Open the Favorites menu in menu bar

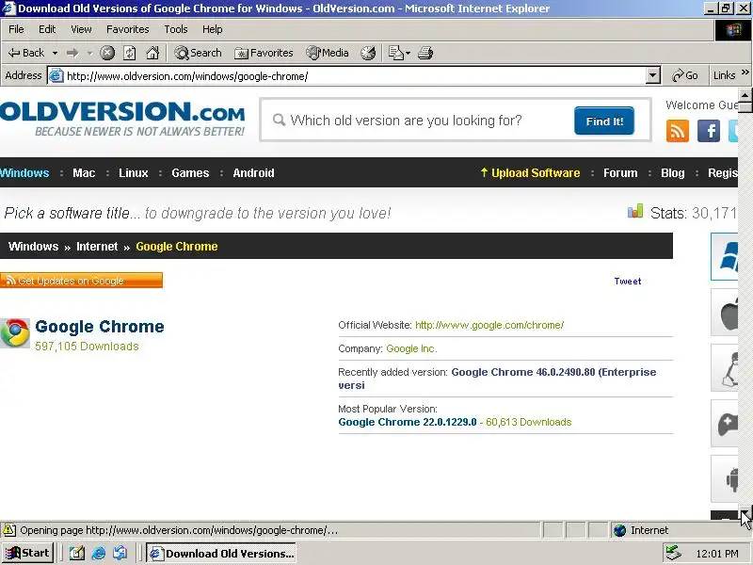(x=128, y=29)
